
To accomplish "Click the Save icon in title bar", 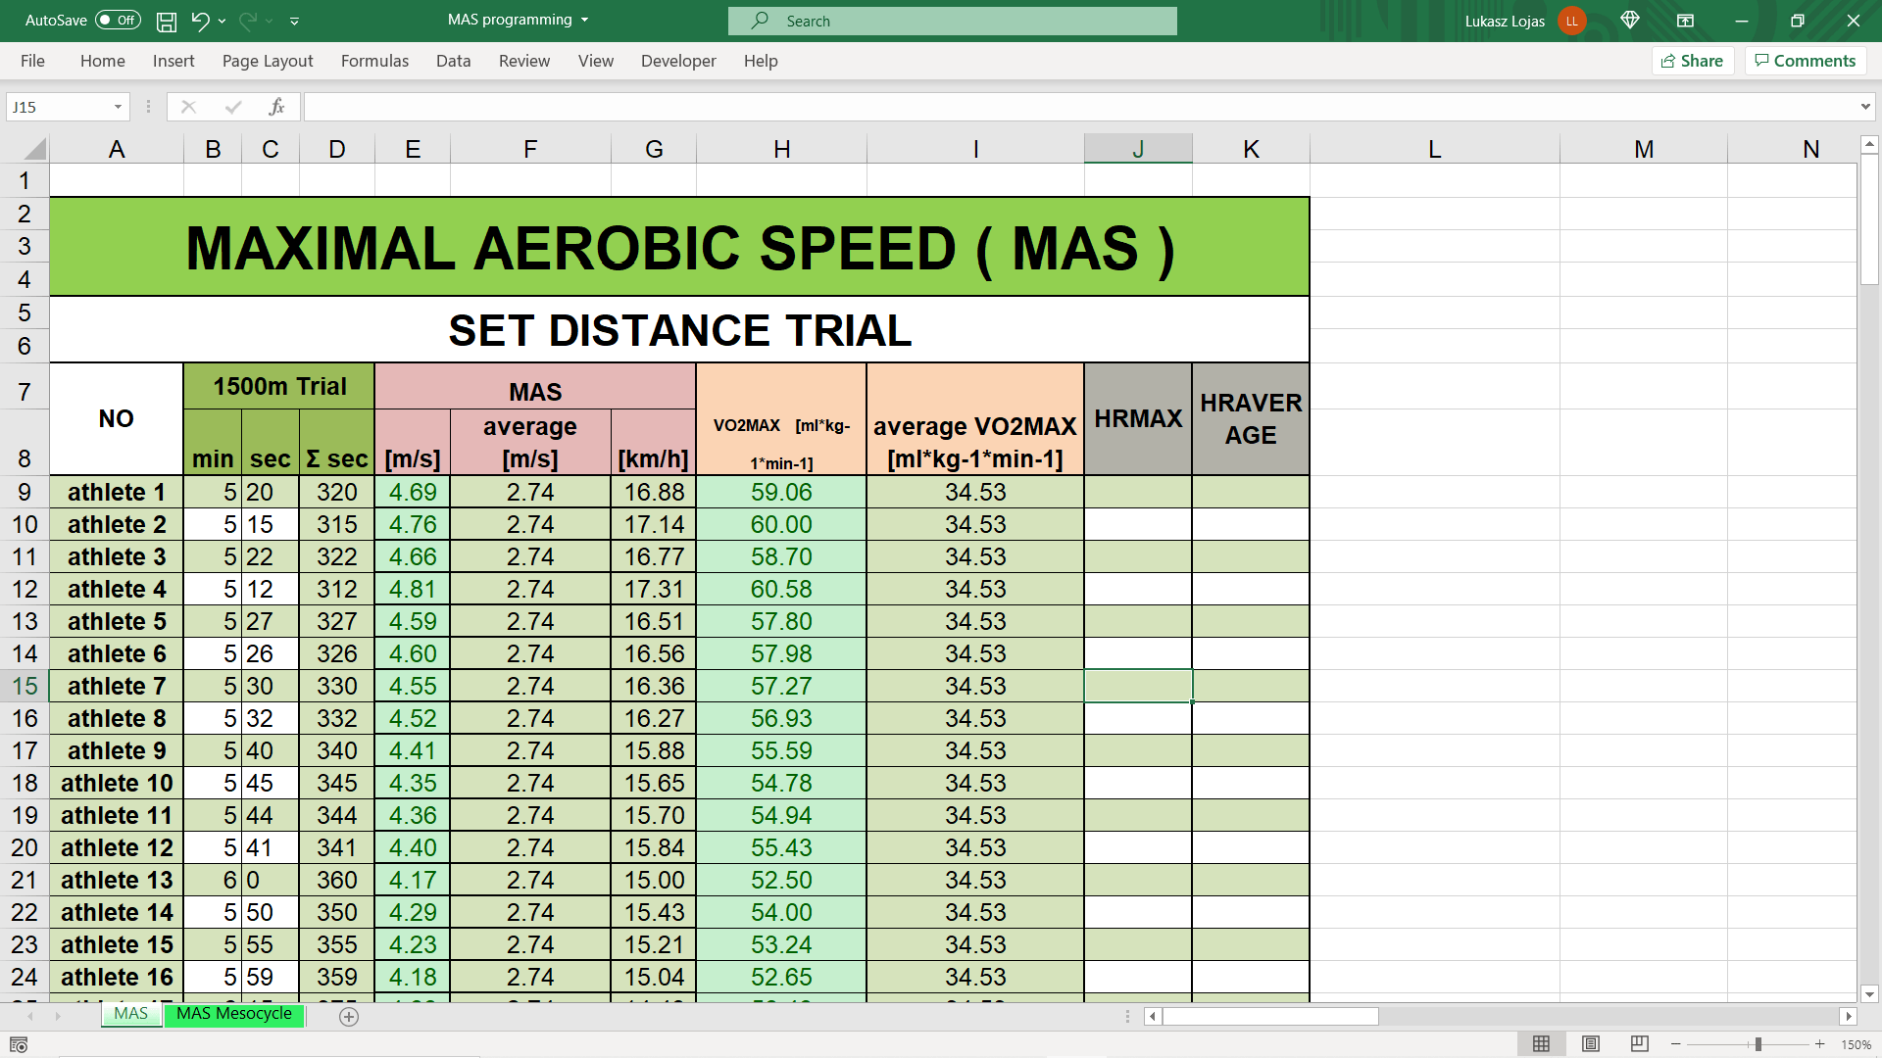I will (x=167, y=21).
